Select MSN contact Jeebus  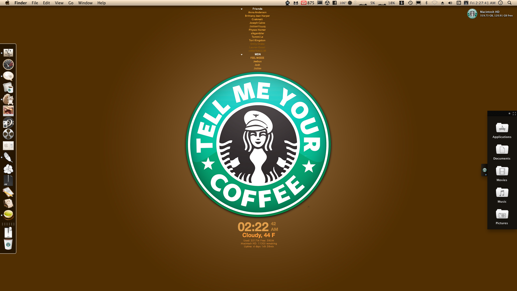click(257, 61)
